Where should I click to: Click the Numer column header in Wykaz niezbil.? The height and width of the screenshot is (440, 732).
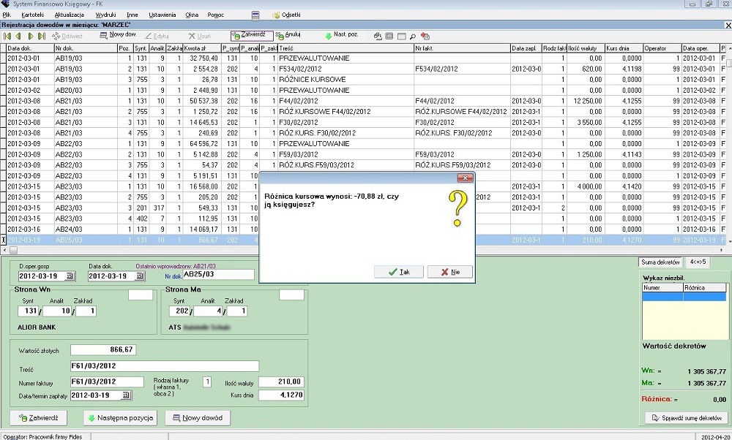pyautogui.click(x=662, y=288)
